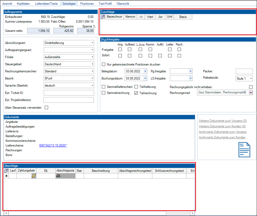Click the Zuschläge table layout icon

click(x=103, y=17)
